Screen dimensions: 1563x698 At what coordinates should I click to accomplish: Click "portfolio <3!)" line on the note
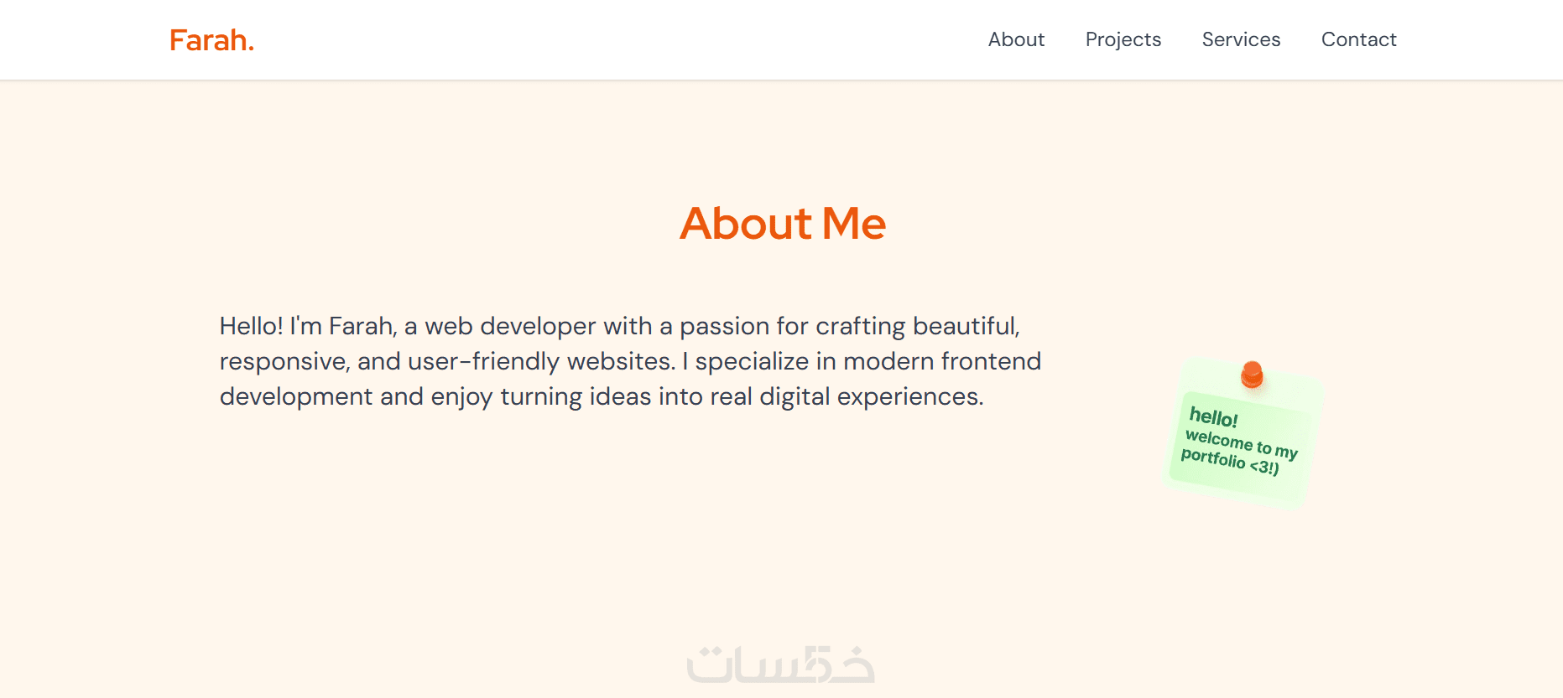[1229, 461]
